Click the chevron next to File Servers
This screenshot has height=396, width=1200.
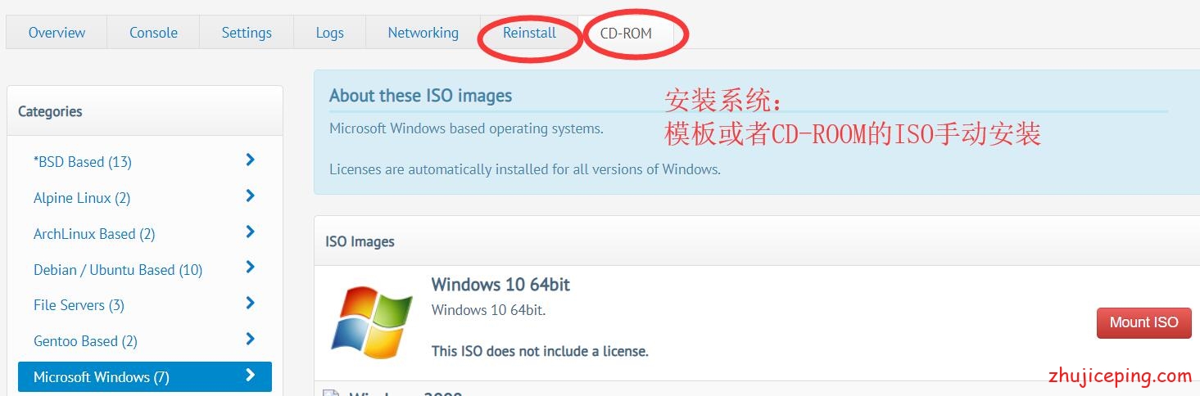pos(251,304)
